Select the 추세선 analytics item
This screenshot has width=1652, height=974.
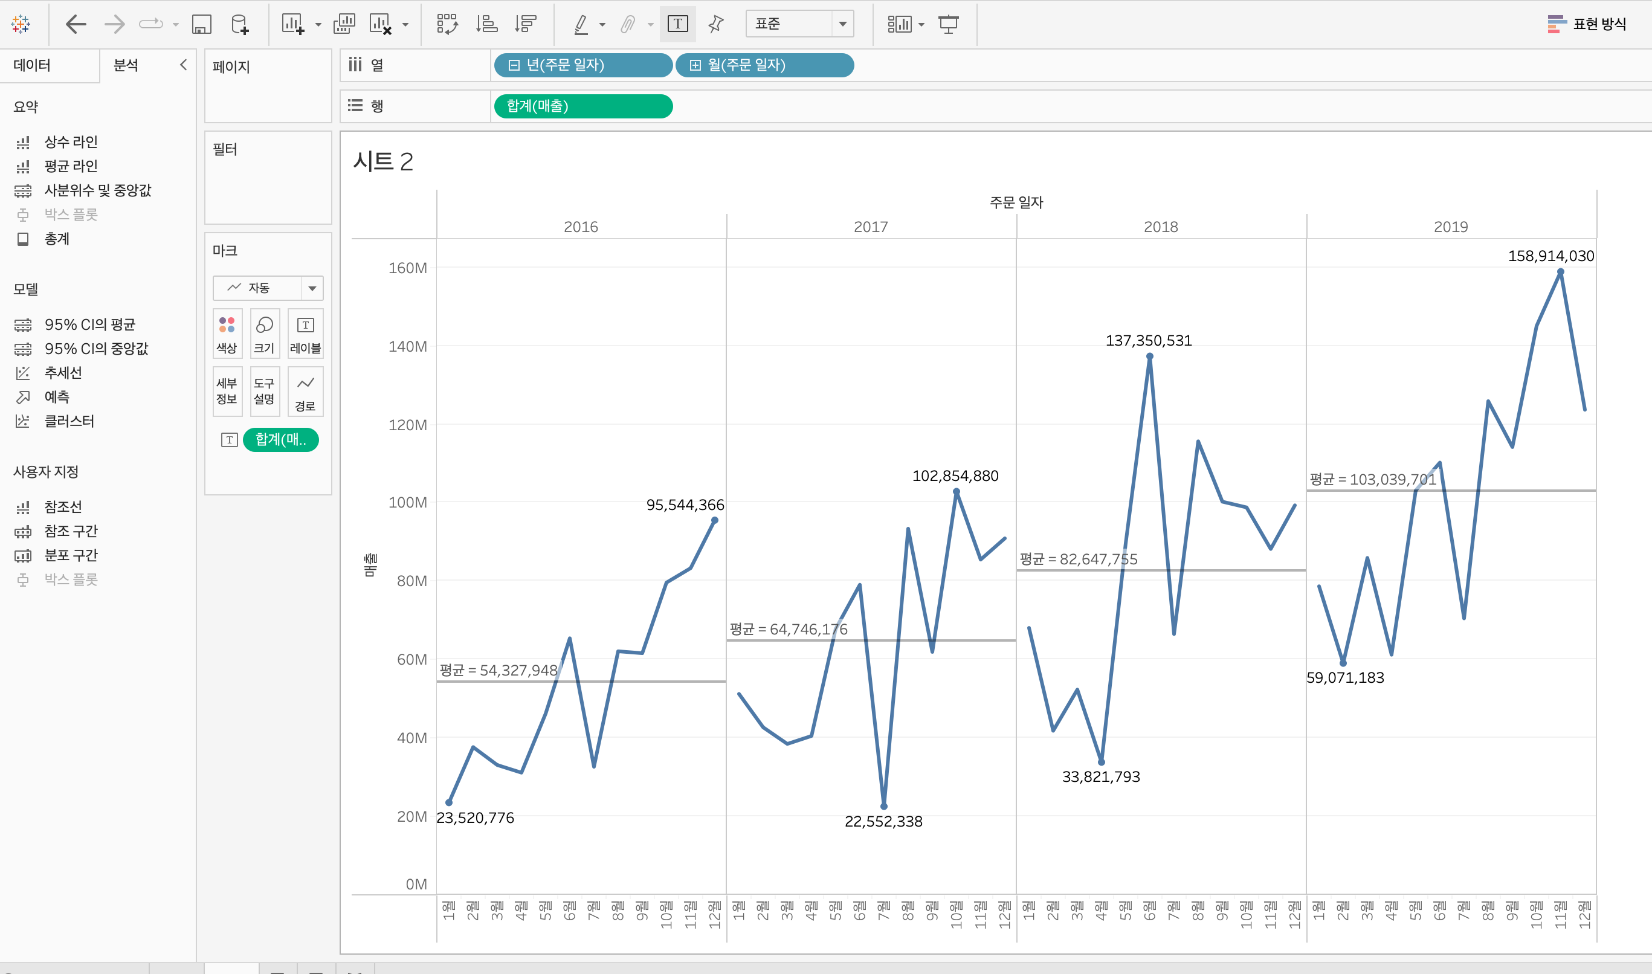tap(63, 373)
